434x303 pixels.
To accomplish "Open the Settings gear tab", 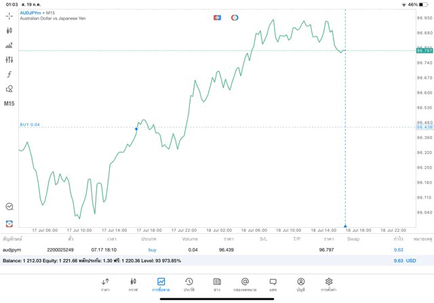I will click(329, 284).
